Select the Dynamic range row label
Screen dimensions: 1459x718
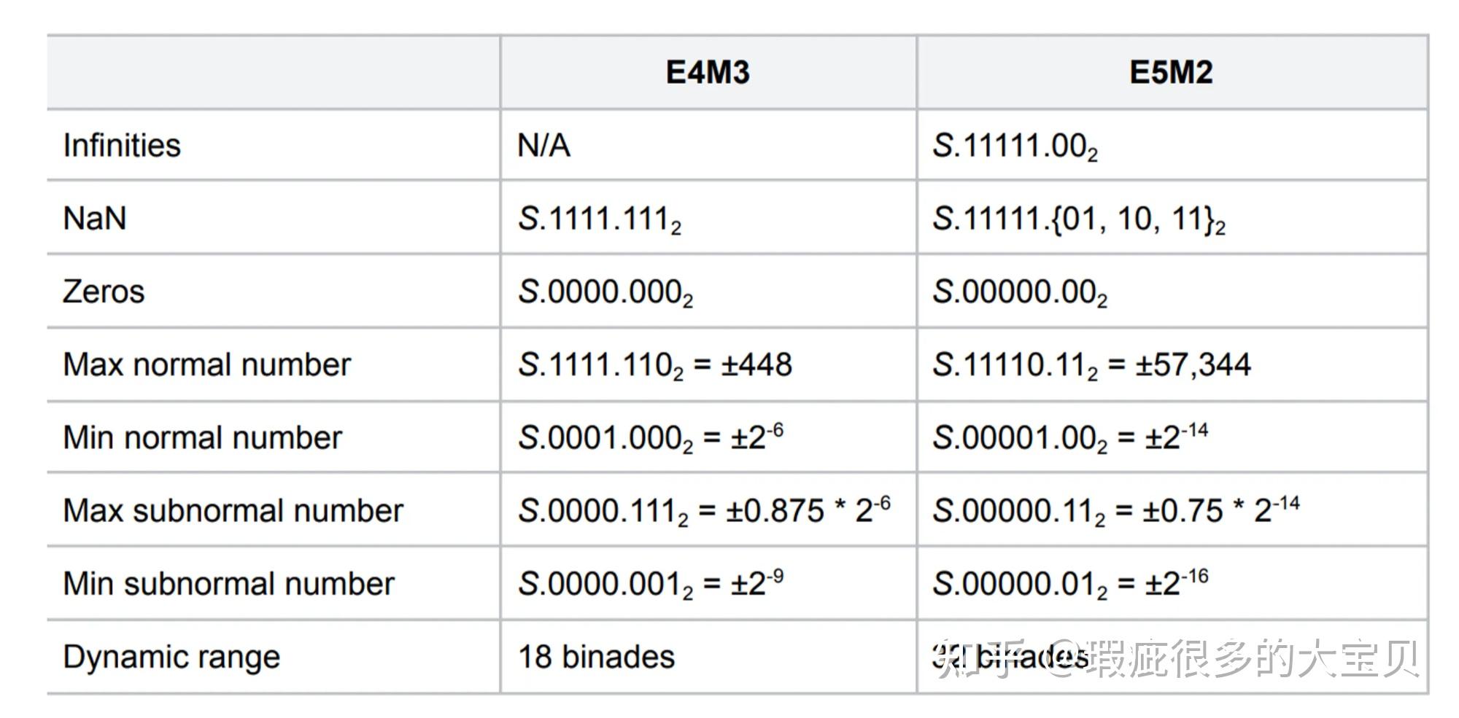[x=171, y=657]
